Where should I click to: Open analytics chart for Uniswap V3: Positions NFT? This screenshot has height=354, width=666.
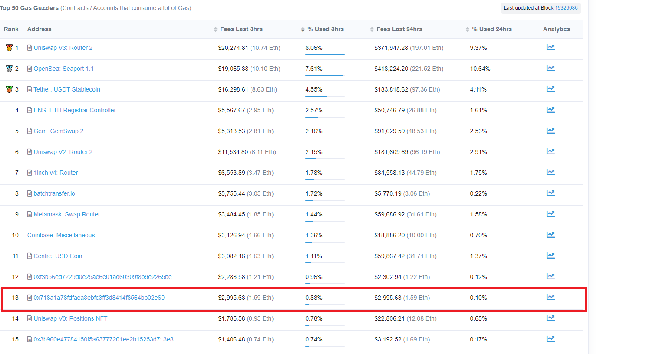[551, 318]
